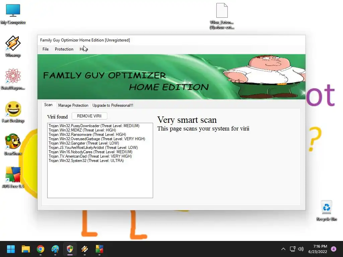Select the Trojan.Win32.OverusedGarbage entry
This screenshot has height=257, width=343.
[97, 139]
